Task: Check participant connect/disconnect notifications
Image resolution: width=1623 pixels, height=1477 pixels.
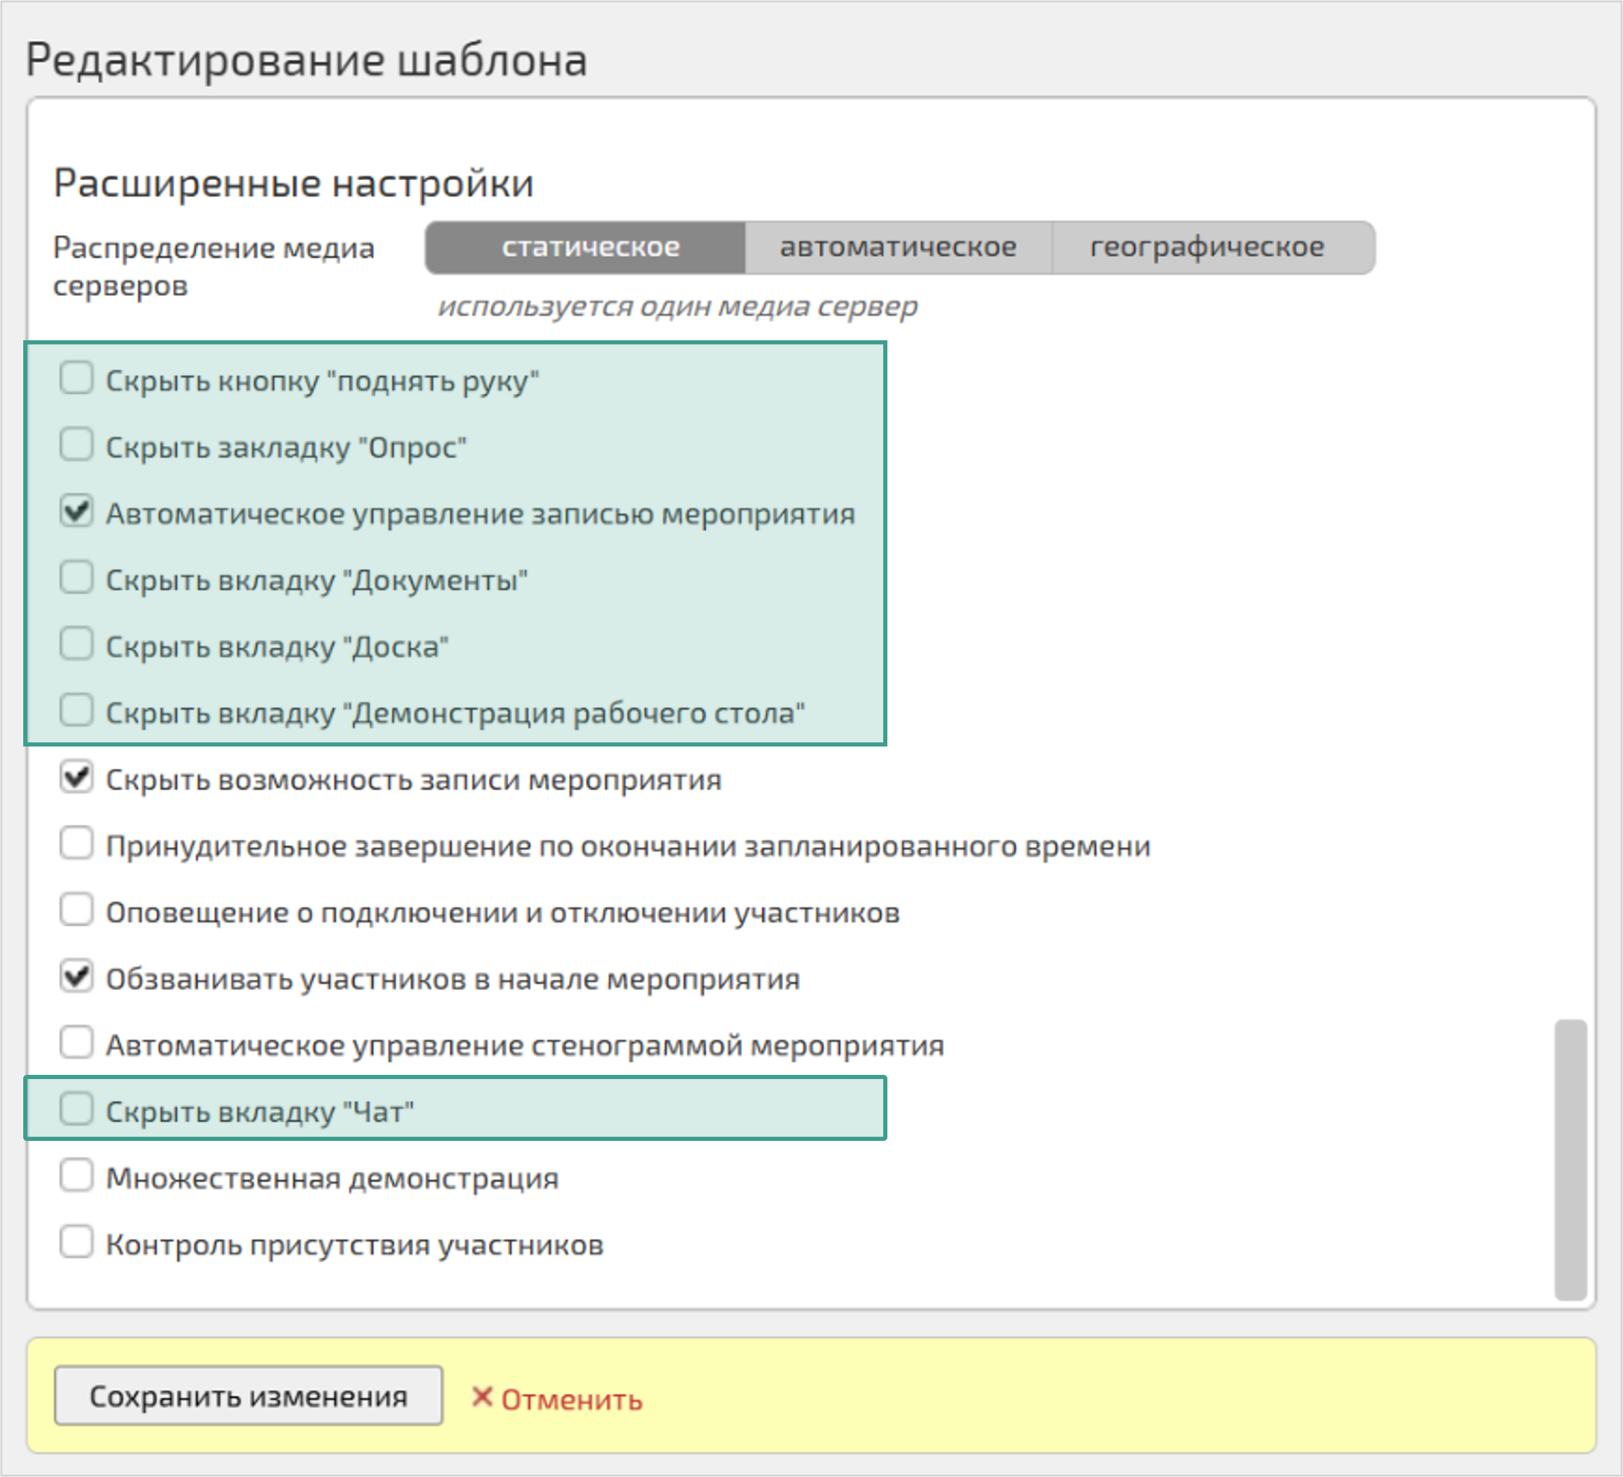Action: (x=77, y=911)
